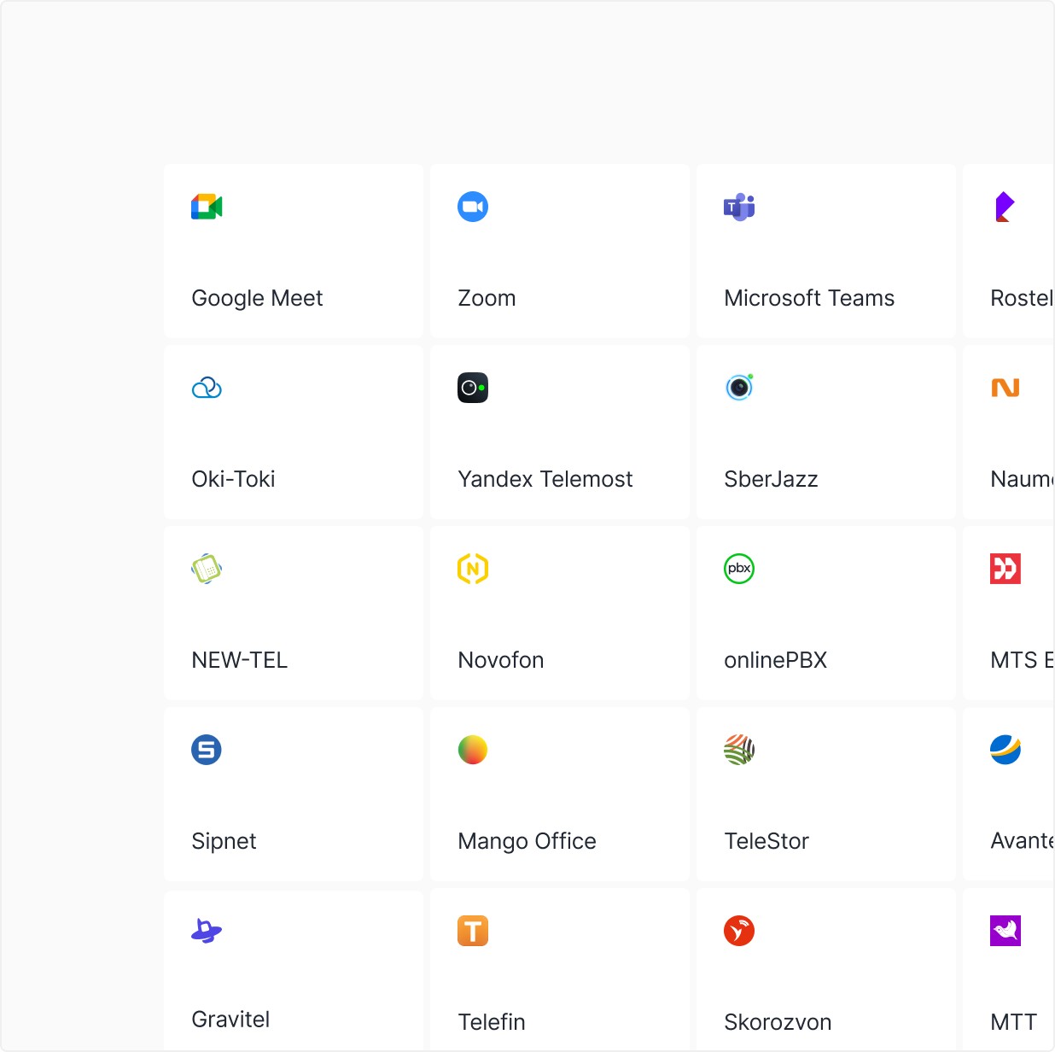Image resolution: width=1055 pixels, height=1052 pixels.
Task: Click the Avantel blue globe icon
Action: click(1005, 750)
